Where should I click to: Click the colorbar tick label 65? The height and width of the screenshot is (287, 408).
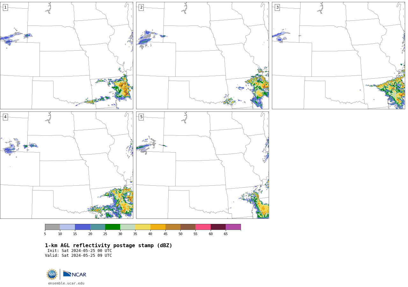coord(226,234)
